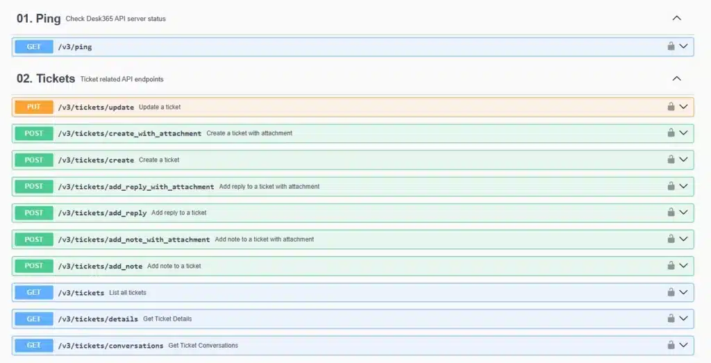Image resolution: width=711 pixels, height=363 pixels.
Task: Expand the add_reply endpoint chevron
Action: coord(684,212)
